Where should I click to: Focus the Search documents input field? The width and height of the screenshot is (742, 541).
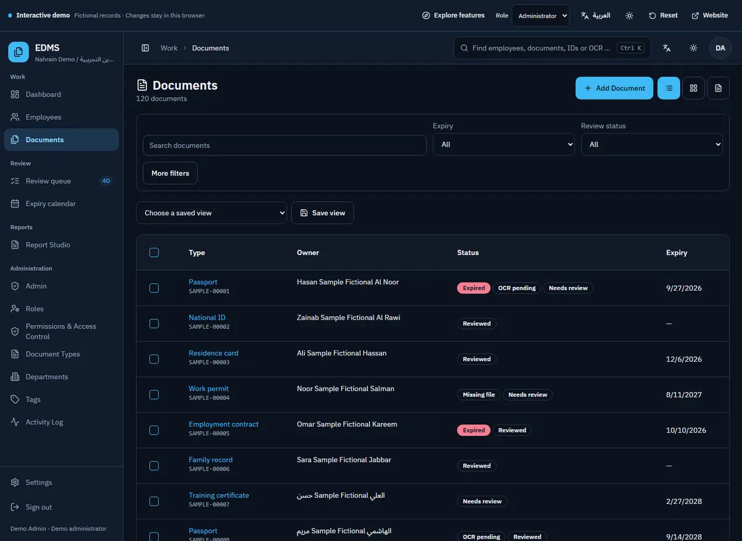[x=284, y=145]
